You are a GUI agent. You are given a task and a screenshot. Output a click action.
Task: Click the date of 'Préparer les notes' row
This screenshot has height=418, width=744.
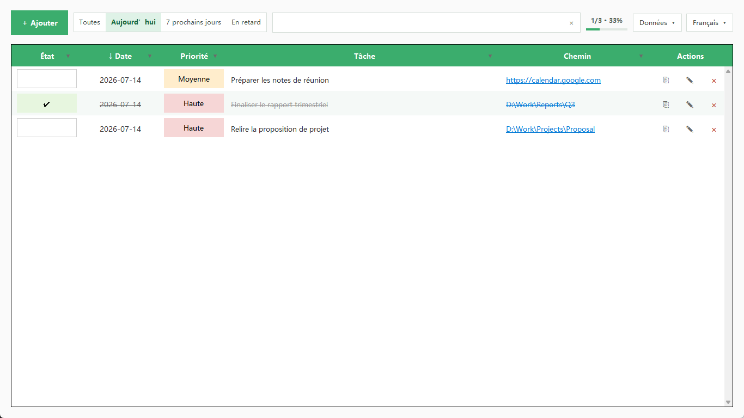[120, 80]
